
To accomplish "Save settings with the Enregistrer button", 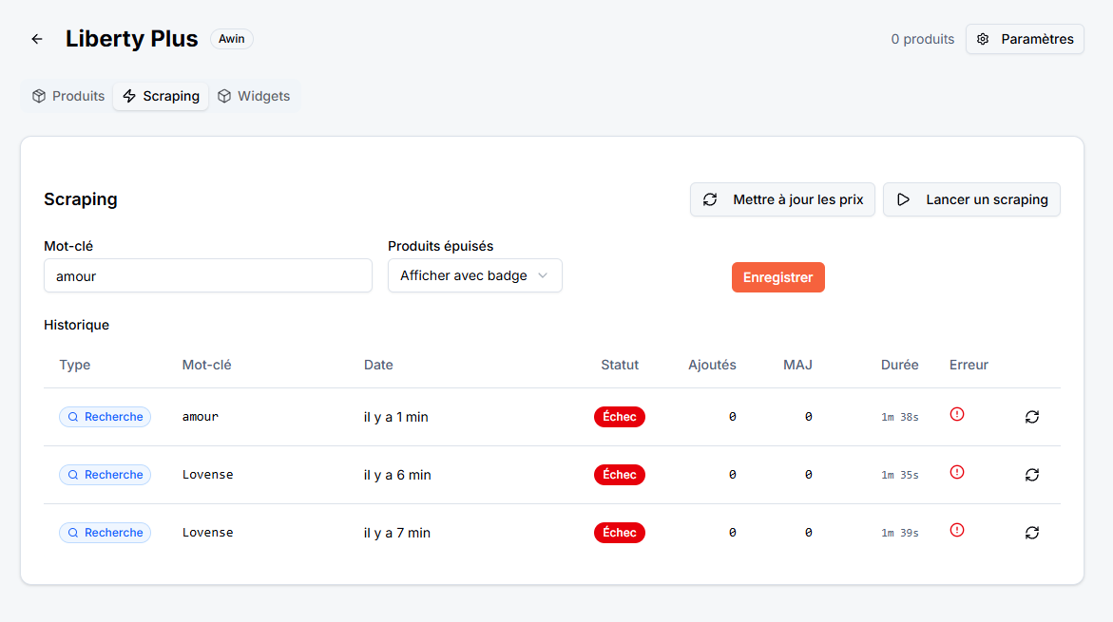I will [x=778, y=277].
